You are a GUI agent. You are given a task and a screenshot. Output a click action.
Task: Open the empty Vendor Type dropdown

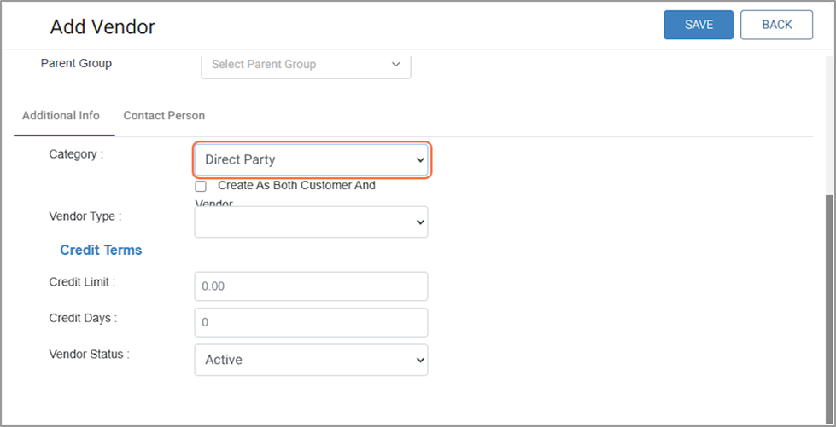pos(311,222)
